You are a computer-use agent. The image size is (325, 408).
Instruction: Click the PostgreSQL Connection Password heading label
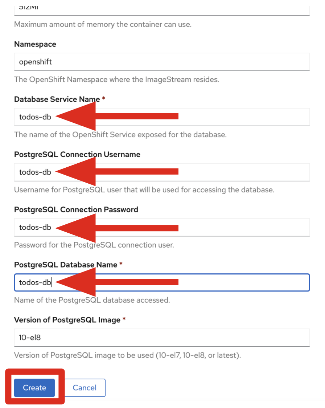click(76, 210)
